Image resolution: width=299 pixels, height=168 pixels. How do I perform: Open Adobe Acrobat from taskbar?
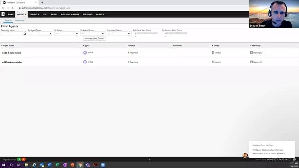pyautogui.click(x=95, y=165)
